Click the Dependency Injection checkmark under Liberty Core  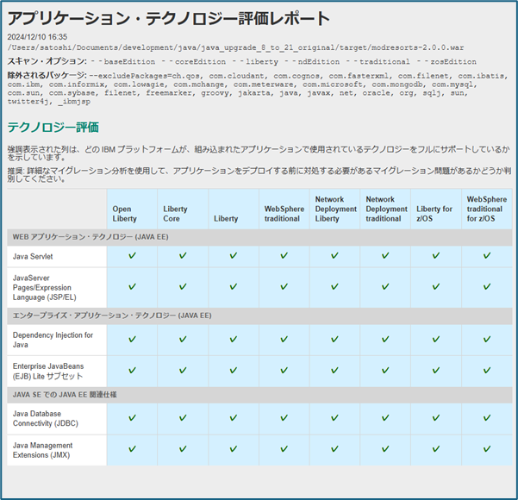pyautogui.click(x=183, y=339)
